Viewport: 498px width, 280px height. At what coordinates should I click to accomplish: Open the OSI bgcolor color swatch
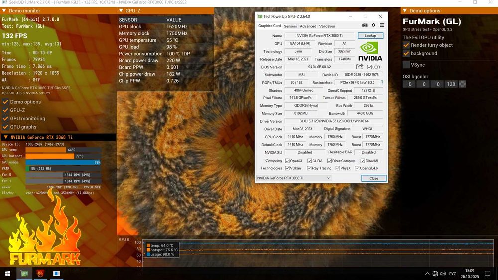pos(463,84)
